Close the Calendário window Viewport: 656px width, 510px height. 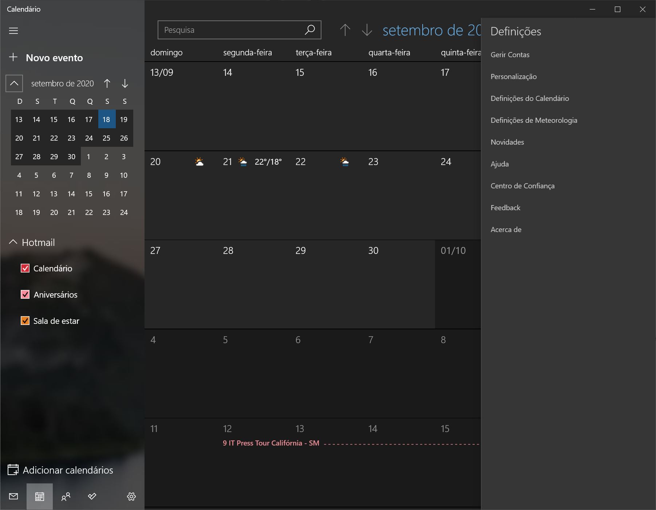tap(643, 9)
